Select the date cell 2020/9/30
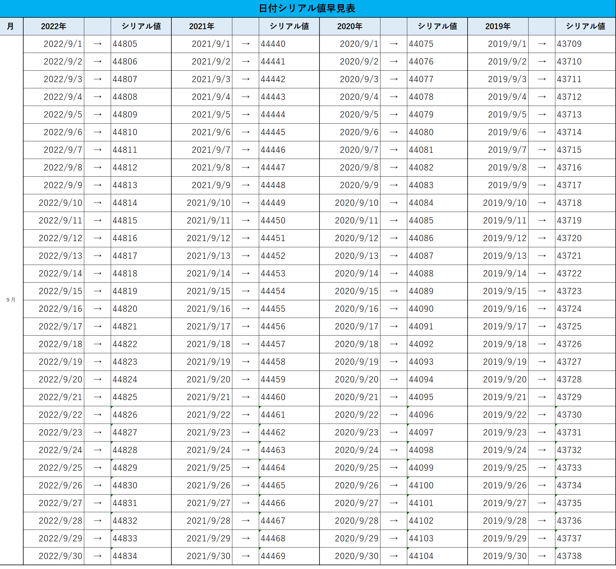 click(350, 556)
